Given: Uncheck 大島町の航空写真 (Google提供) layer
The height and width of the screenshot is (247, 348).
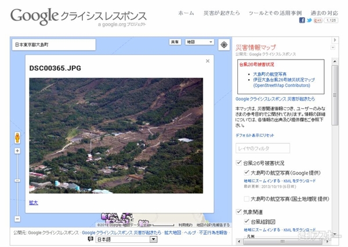Looking at the screenshot, I should (246, 172).
